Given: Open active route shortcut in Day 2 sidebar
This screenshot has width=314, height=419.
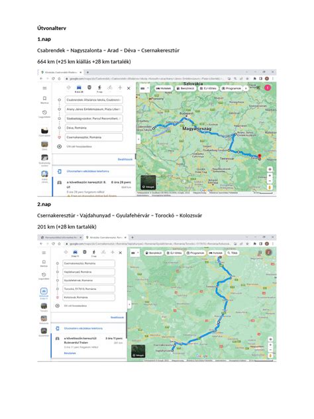Looking at the screenshot, I should tap(44, 293).
